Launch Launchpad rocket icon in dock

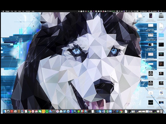[8, 111]
